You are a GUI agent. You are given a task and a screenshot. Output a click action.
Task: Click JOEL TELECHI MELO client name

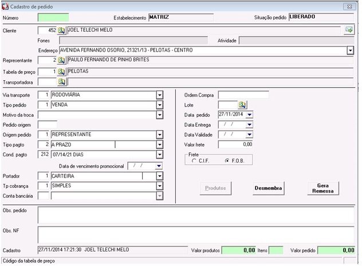point(90,30)
